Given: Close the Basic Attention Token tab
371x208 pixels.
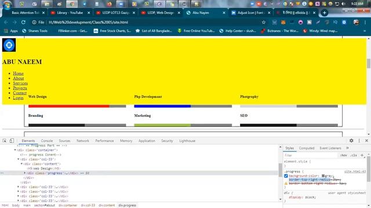Looking at the screenshot, I should click(x=43, y=13).
